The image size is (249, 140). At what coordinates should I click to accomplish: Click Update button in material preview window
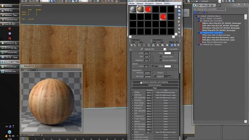pos(33,70)
